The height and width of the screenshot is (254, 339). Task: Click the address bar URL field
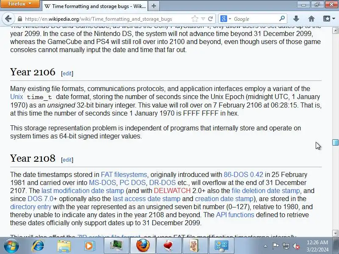pyautogui.click(x=107, y=19)
